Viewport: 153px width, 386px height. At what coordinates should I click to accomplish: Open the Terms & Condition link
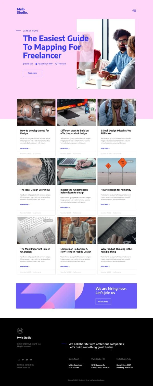click(x=25, y=365)
